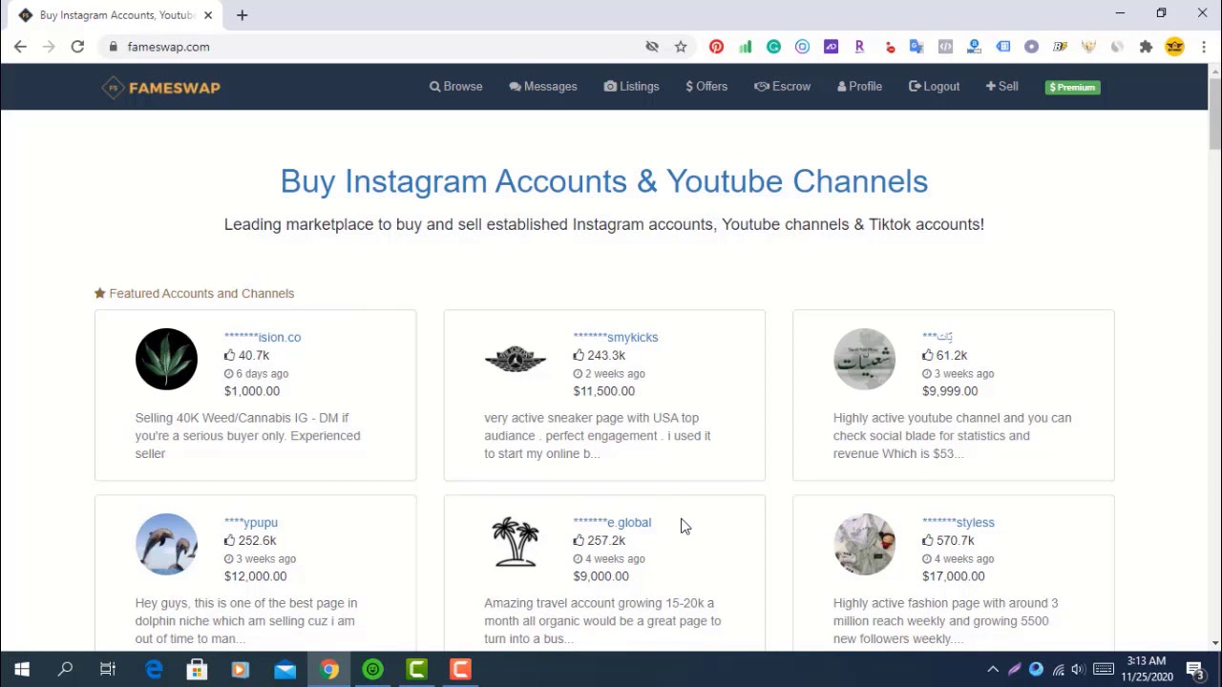
Task: Open Mail app from taskbar
Action: [x=284, y=670]
